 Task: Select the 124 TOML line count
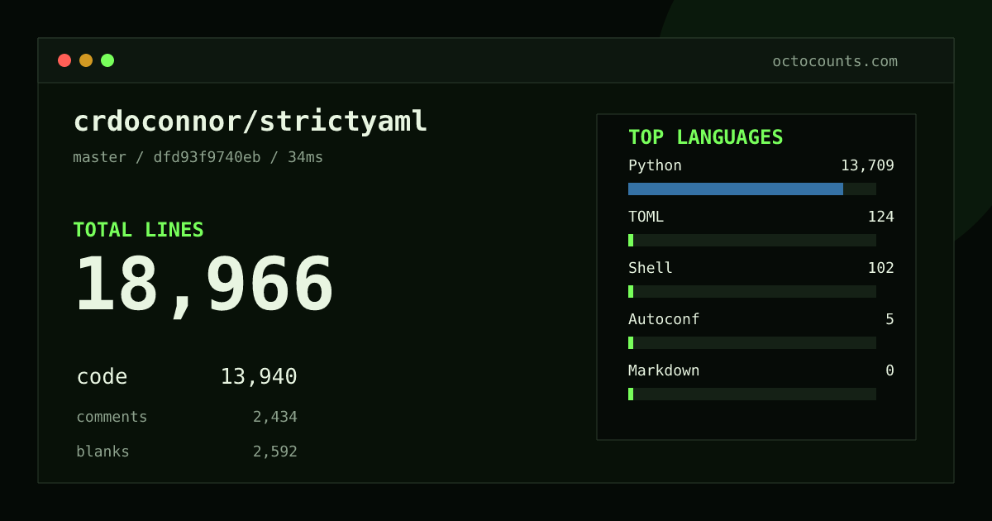click(880, 217)
